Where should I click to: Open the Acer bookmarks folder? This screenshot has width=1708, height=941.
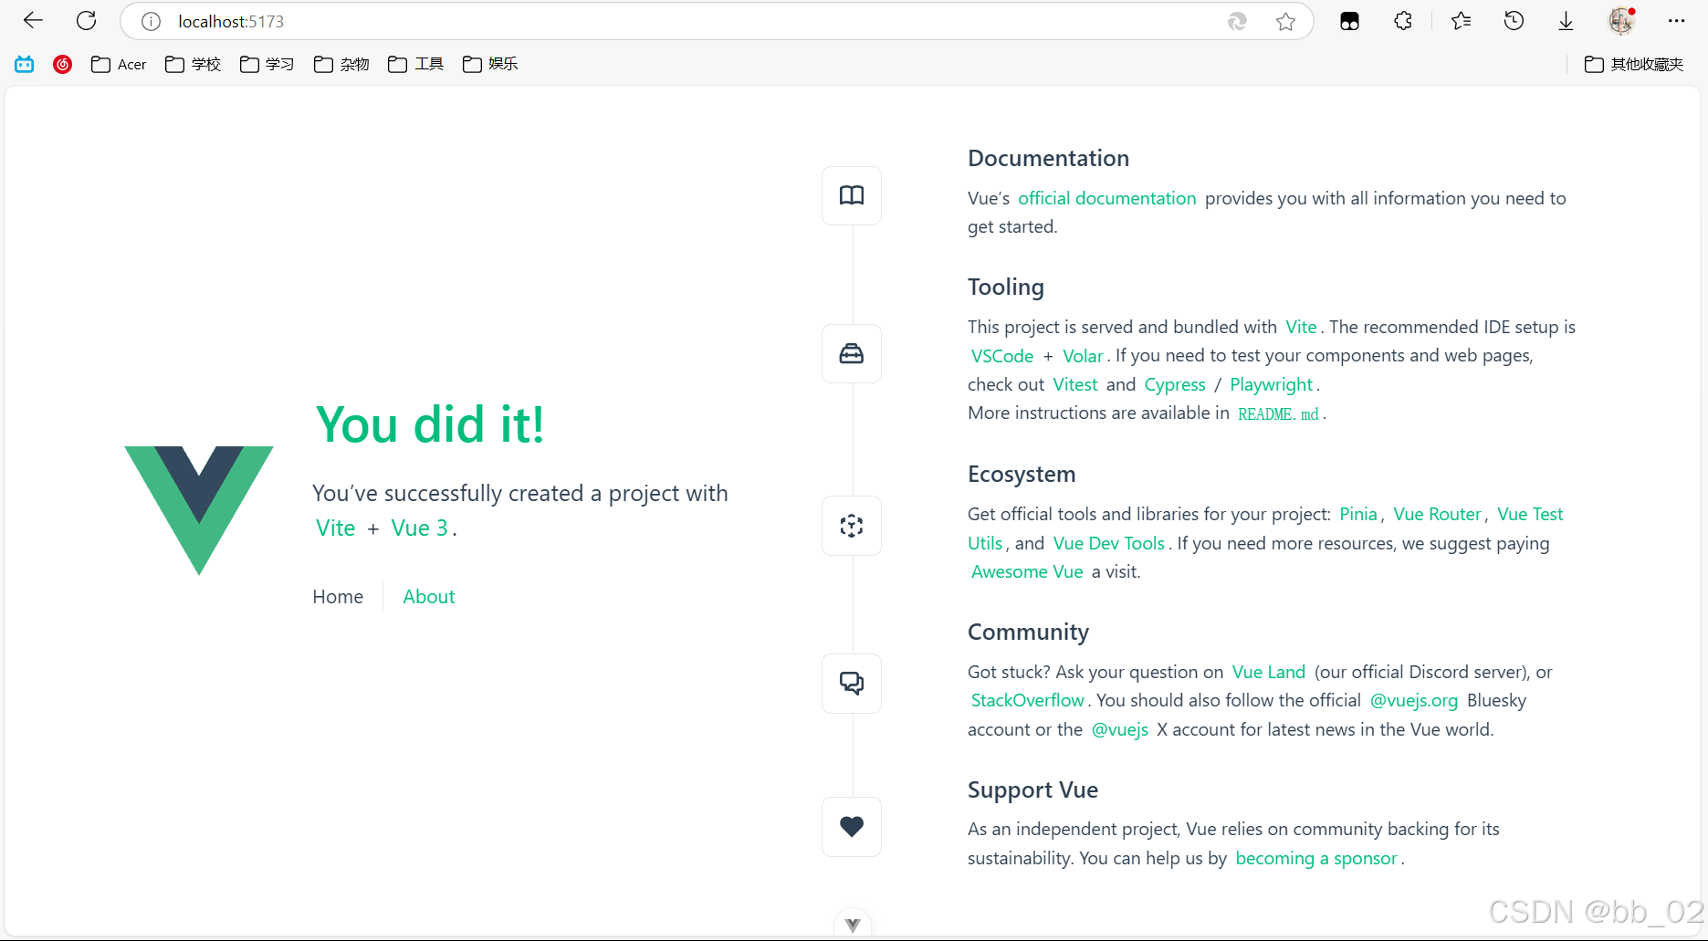(119, 64)
